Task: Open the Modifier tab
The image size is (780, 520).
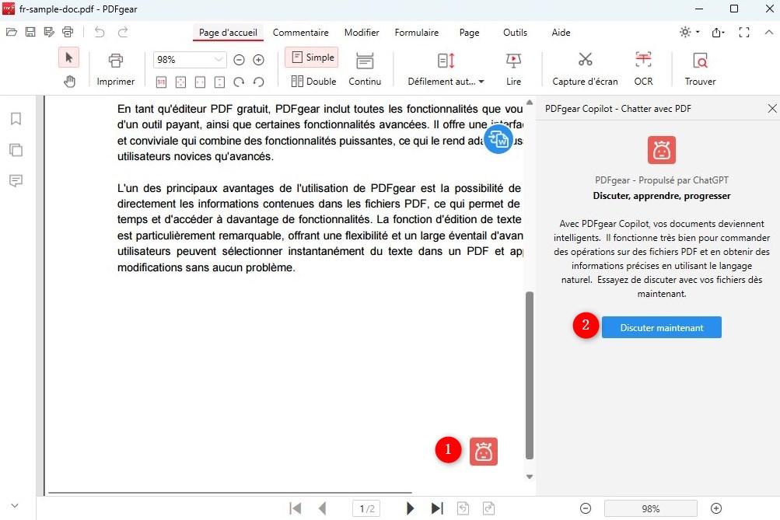Action: (x=362, y=33)
